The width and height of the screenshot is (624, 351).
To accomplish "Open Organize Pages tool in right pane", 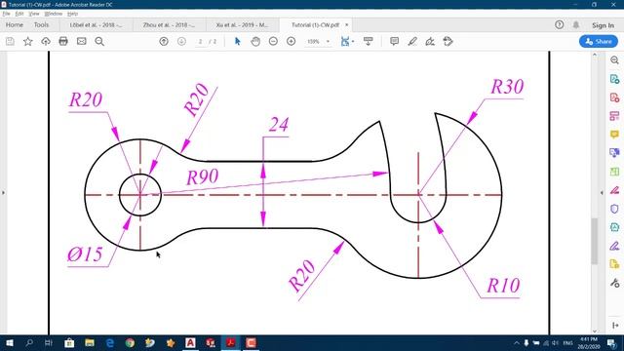I will (614, 172).
